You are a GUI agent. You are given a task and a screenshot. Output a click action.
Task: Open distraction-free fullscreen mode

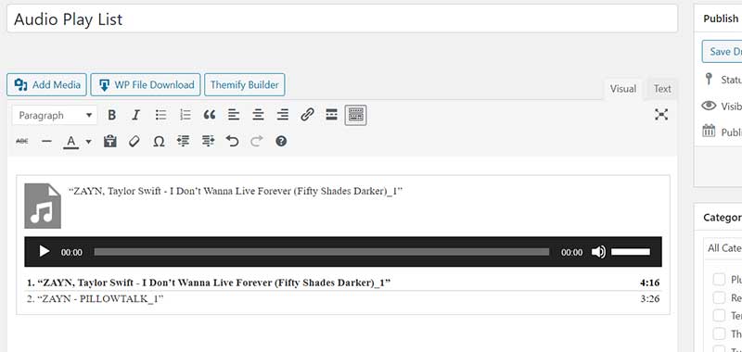point(661,114)
